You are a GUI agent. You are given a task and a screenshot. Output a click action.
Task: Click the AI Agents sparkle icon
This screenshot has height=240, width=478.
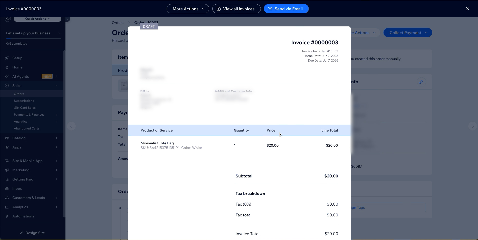point(7,76)
